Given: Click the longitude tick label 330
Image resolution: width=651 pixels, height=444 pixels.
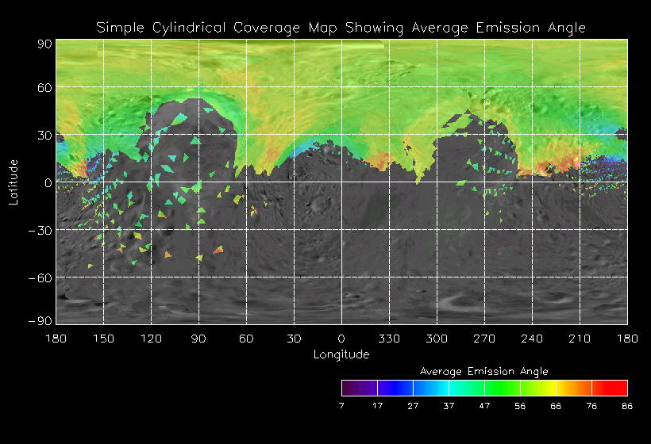Looking at the screenshot, I should pos(389,339).
